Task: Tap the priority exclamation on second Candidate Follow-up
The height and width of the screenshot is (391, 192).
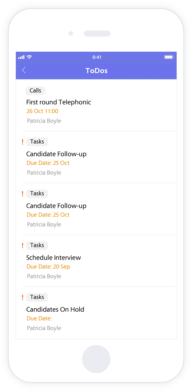Action: 23,194
